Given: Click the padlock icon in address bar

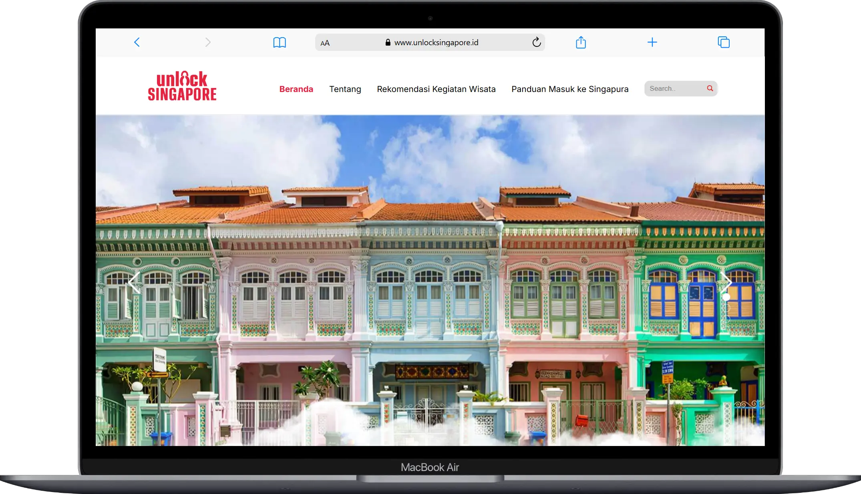Looking at the screenshot, I should (x=388, y=42).
